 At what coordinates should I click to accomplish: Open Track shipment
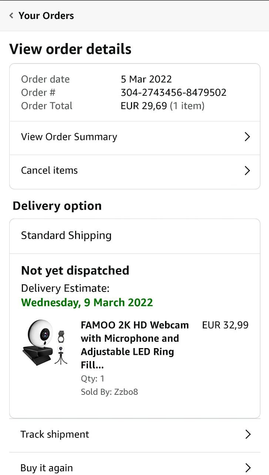(x=55, y=435)
